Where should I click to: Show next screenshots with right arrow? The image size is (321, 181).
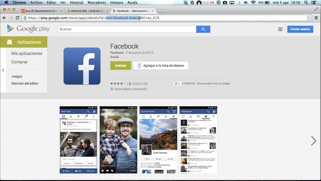313,141
